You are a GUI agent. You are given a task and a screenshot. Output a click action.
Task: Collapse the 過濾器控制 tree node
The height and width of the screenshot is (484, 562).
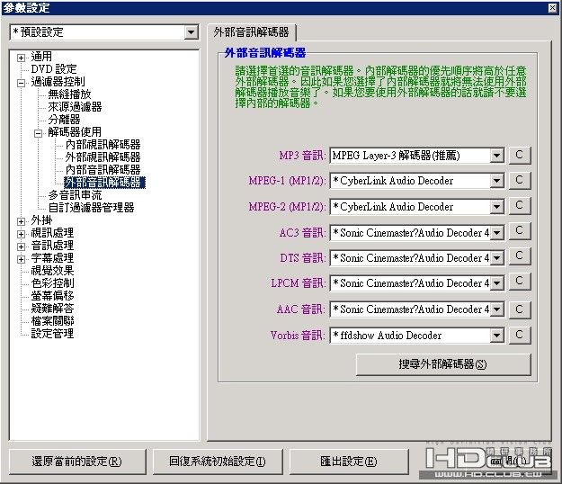pos(22,83)
